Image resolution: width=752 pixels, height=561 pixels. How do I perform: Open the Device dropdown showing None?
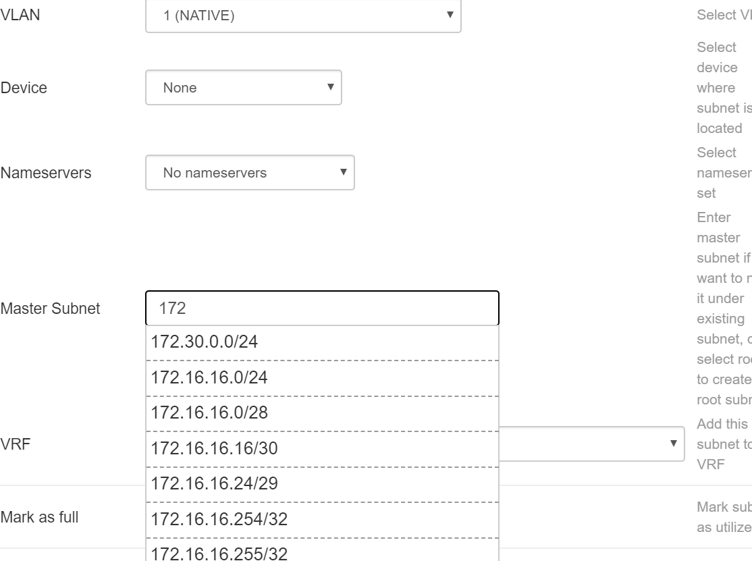[x=243, y=87]
